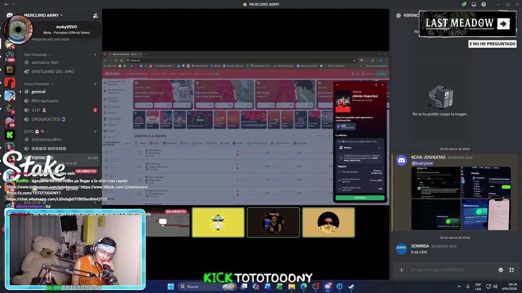Click the 'k es ctm' message text

pyautogui.click(x=419, y=252)
